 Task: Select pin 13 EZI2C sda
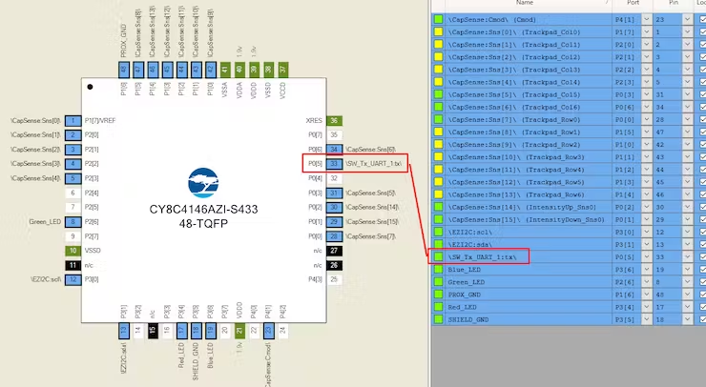click(x=123, y=331)
